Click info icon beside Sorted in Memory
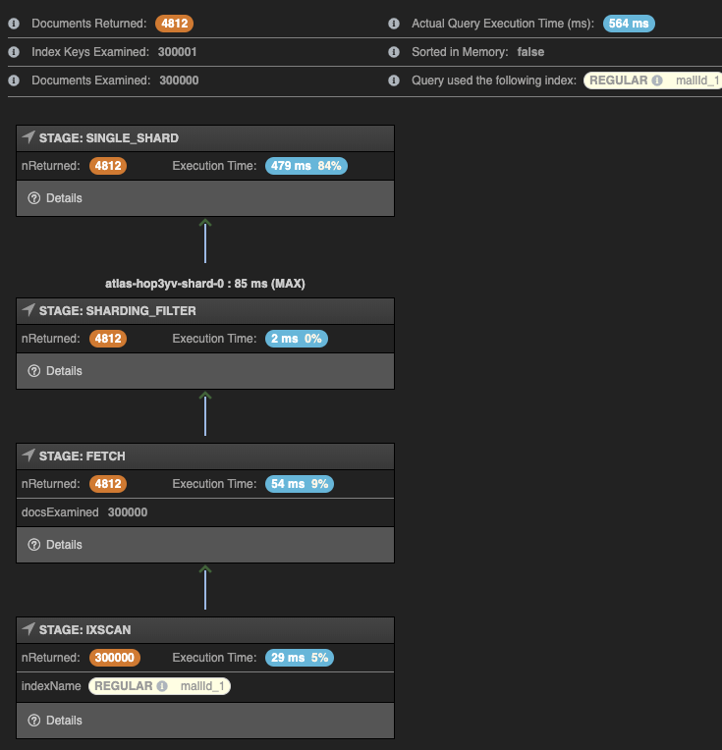 click(x=394, y=52)
